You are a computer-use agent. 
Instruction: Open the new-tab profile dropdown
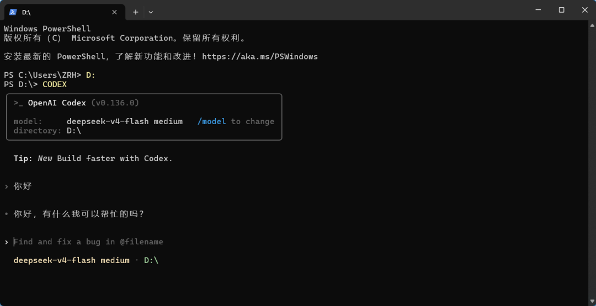pyautogui.click(x=151, y=12)
